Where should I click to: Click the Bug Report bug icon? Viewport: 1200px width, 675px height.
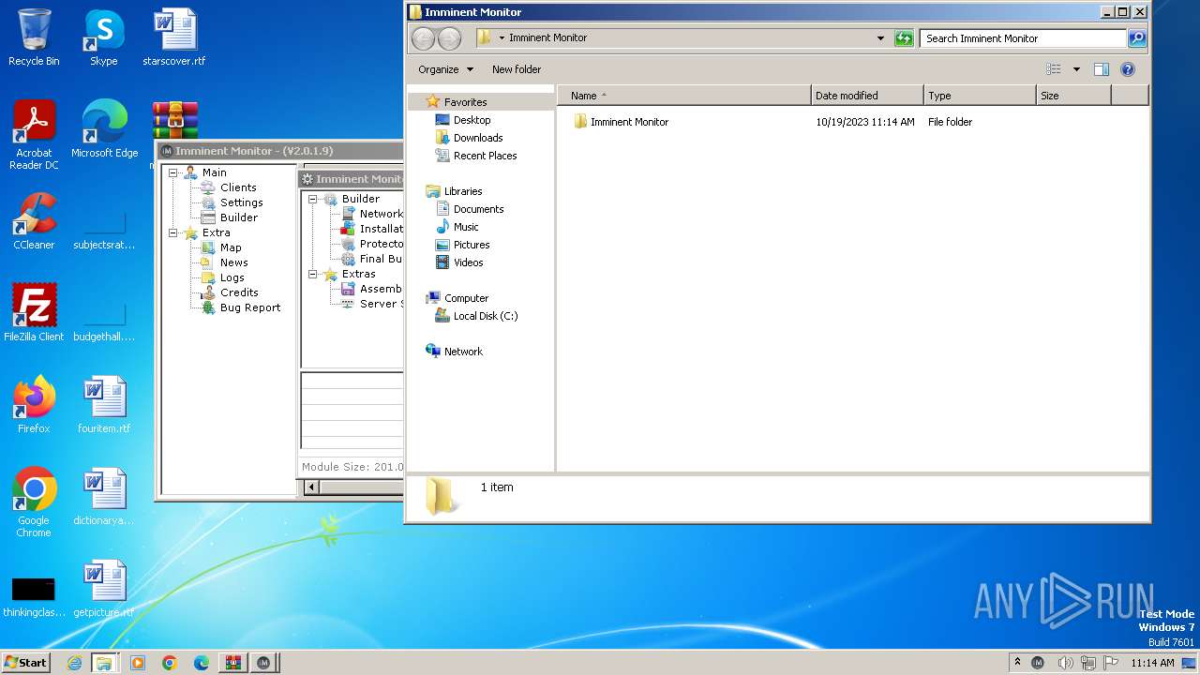pos(208,307)
